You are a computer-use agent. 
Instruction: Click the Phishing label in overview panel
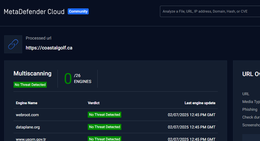pos(250,110)
